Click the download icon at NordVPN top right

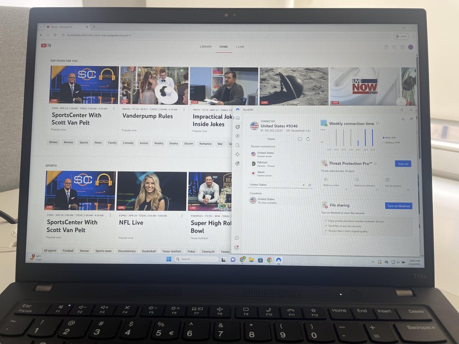(x=403, y=119)
